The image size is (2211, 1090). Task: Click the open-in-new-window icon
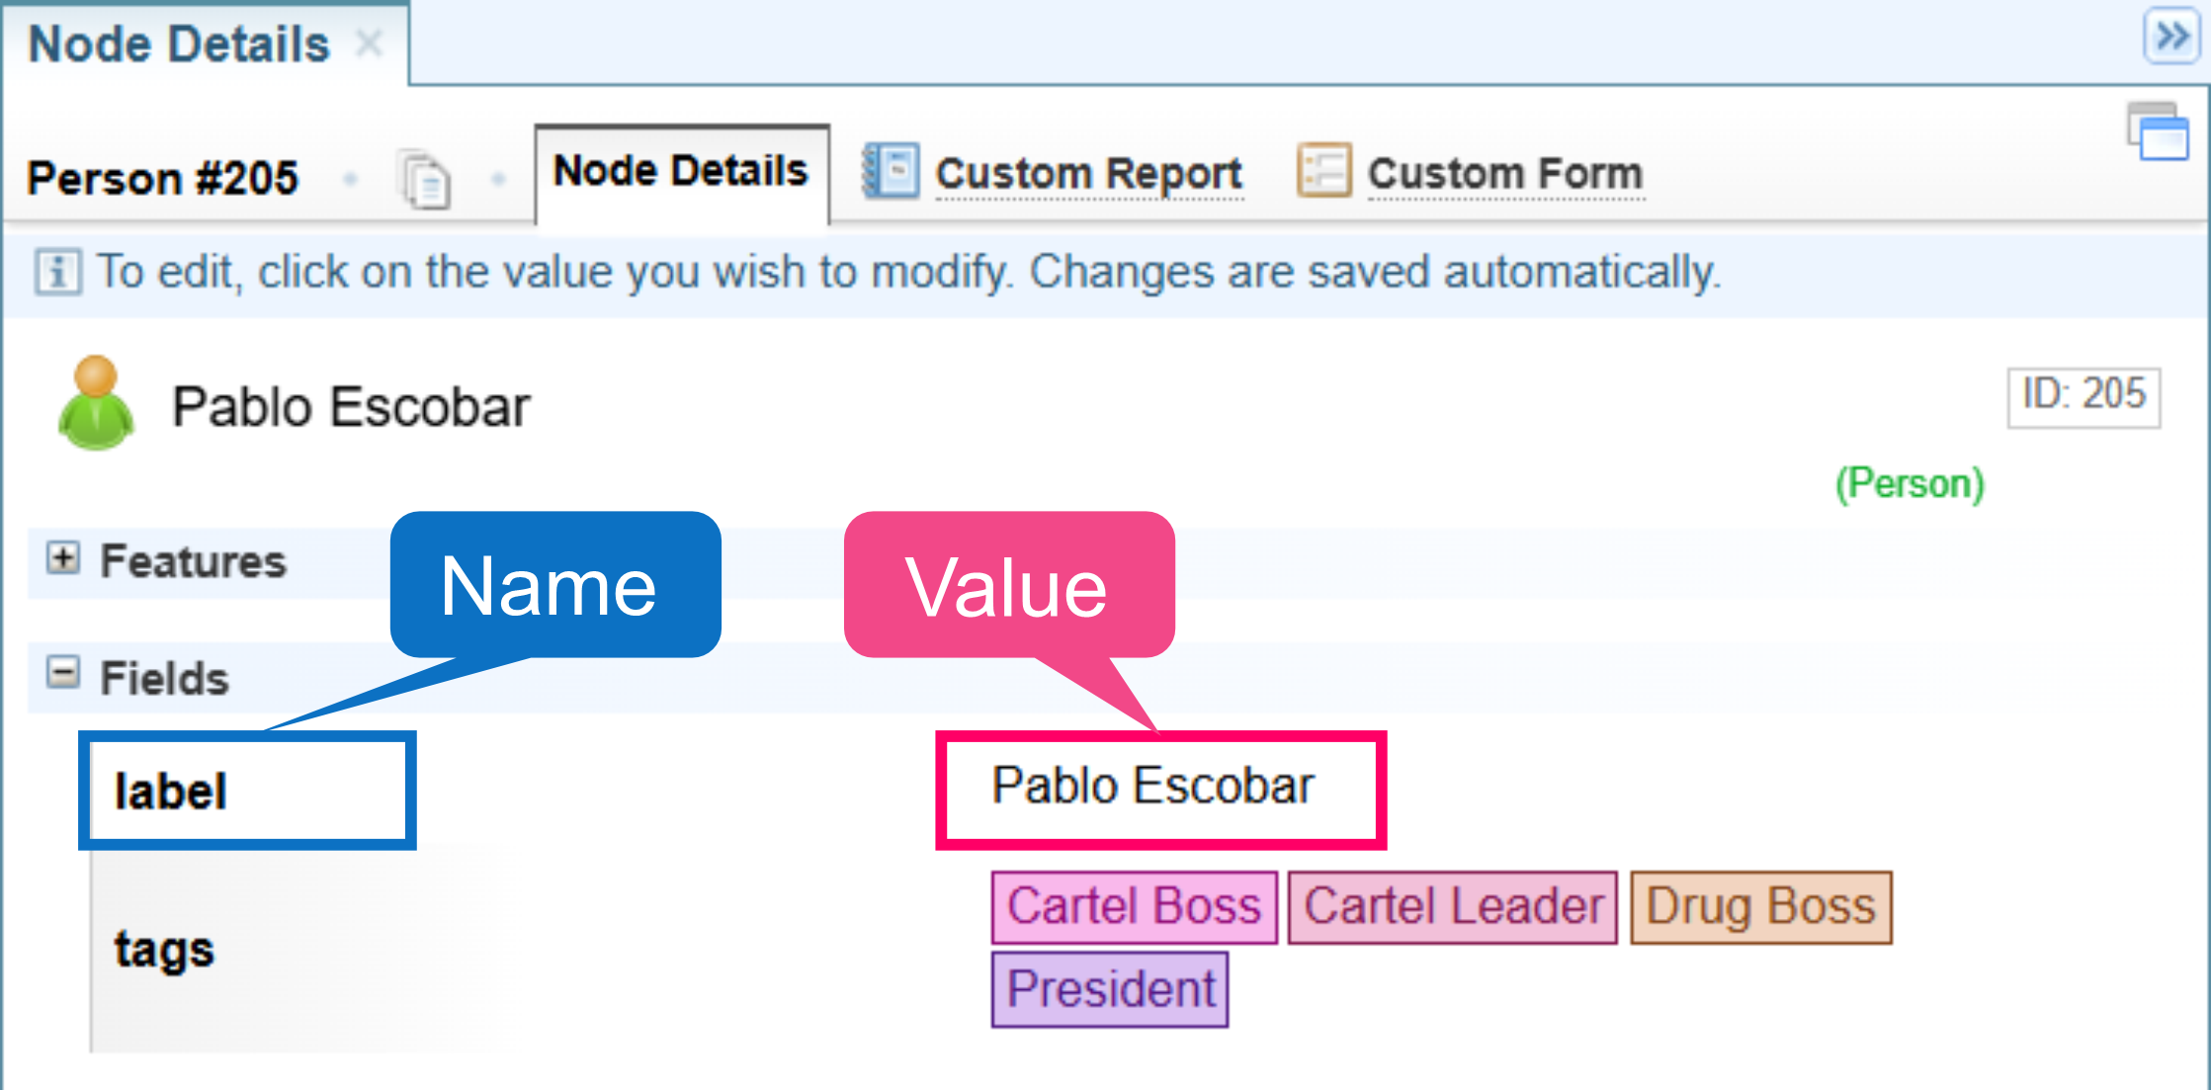click(2158, 131)
